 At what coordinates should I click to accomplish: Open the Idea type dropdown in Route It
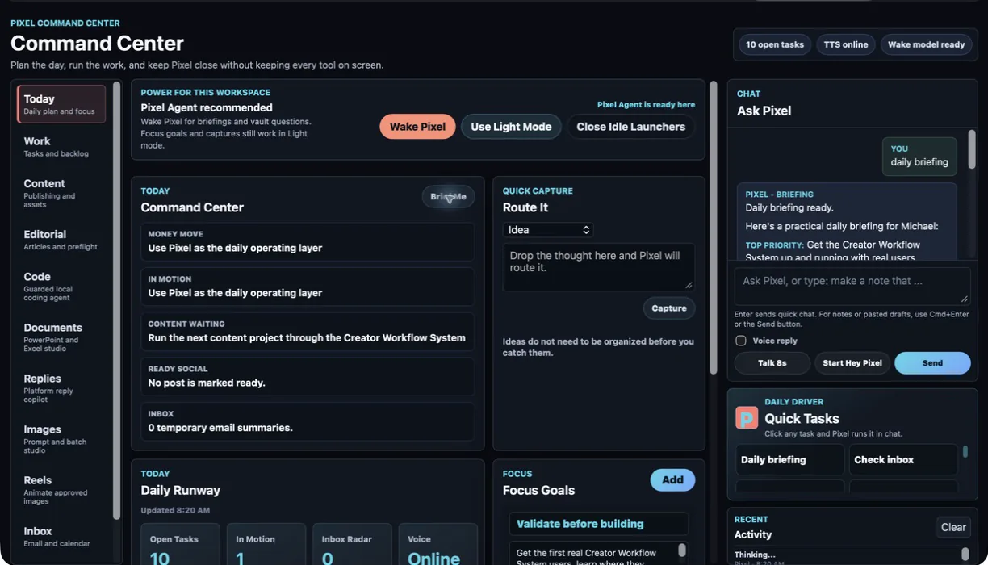coord(548,230)
